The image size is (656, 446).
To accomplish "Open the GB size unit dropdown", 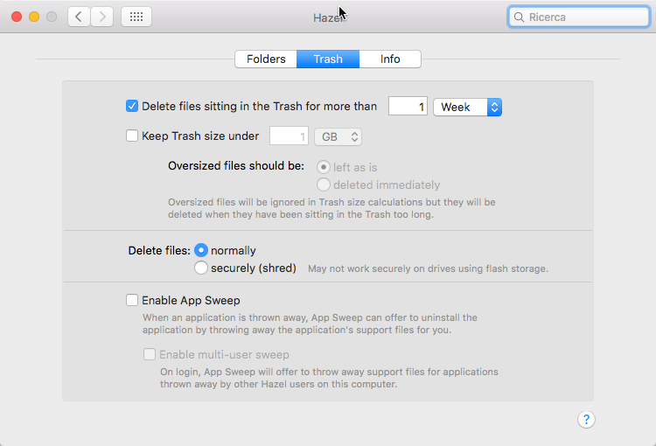I will point(338,136).
